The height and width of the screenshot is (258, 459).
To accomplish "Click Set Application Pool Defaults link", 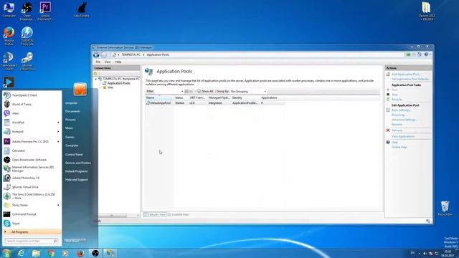I will pyautogui.click(x=411, y=79).
